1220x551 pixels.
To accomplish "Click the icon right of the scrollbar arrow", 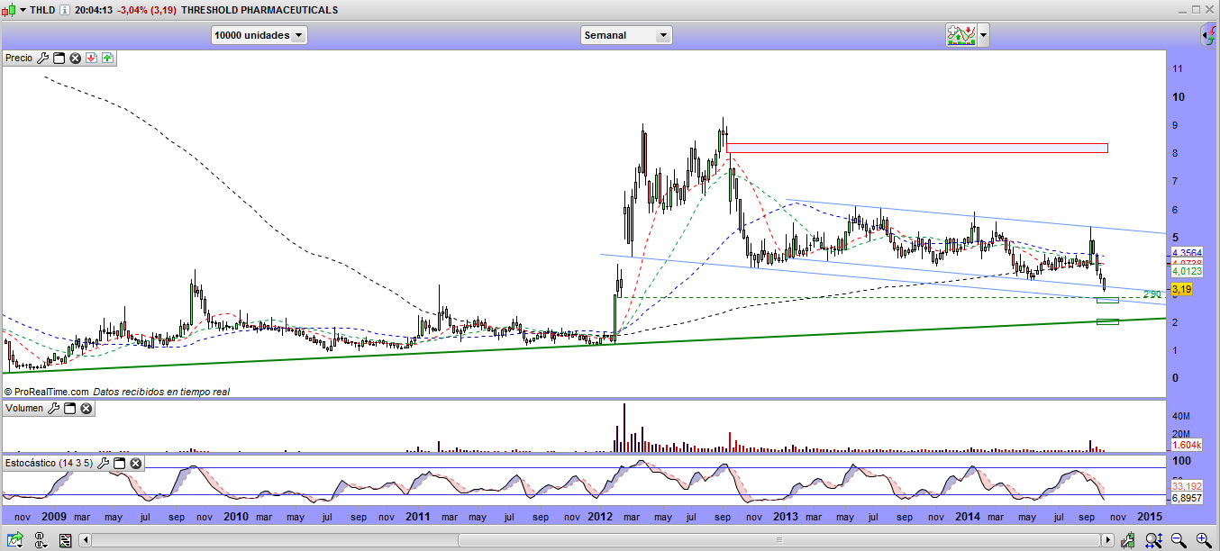I will (x=1130, y=540).
